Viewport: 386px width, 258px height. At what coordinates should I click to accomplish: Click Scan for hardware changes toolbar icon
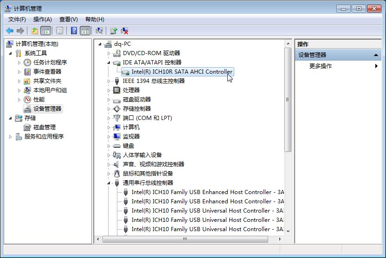pyautogui.click(x=99, y=31)
